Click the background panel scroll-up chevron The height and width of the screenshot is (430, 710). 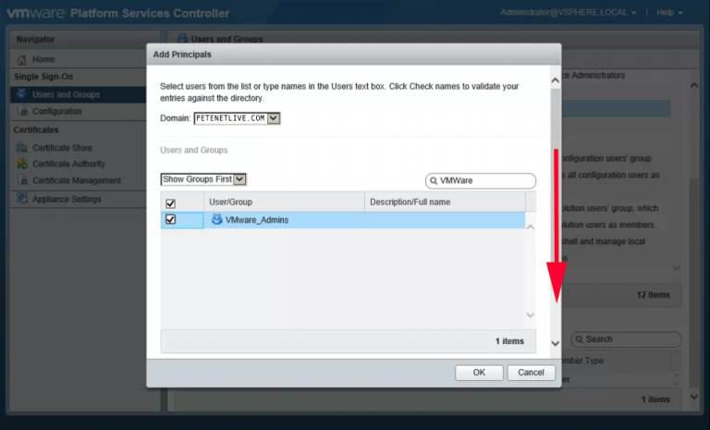tap(693, 85)
